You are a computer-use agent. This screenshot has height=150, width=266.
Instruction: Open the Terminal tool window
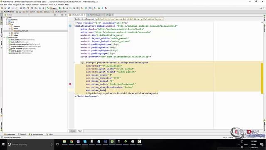point(22,134)
